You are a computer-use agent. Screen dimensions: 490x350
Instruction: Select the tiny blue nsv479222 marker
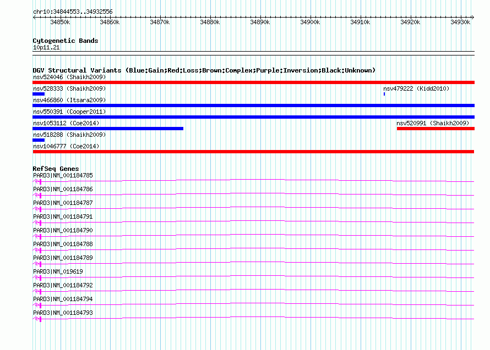(x=384, y=94)
